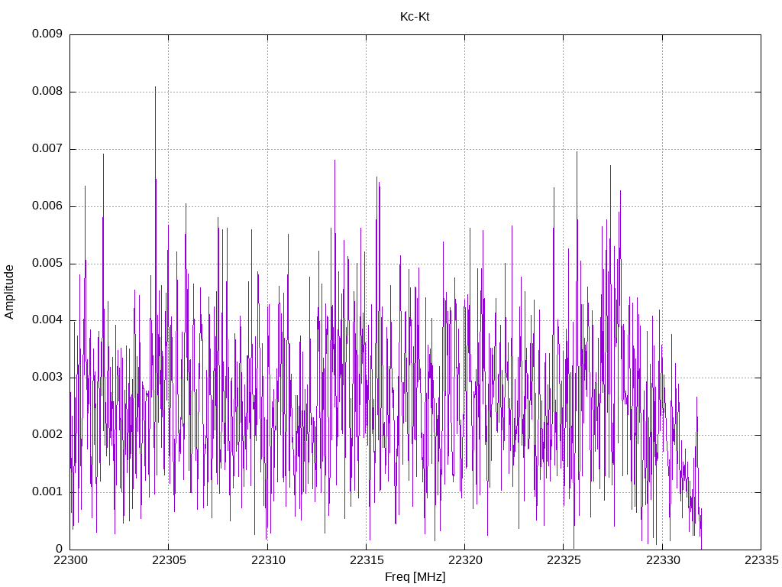Select the 22335 x-axis tick label

[761, 560]
